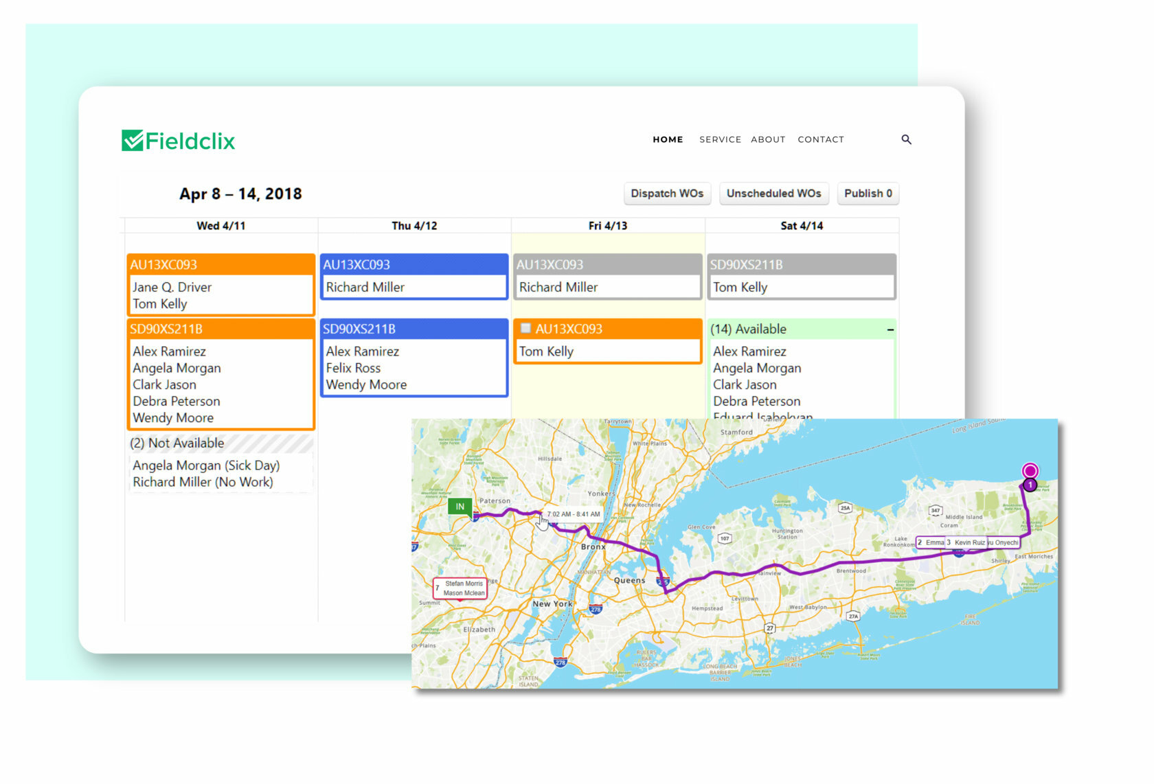This screenshot has width=1154, height=784.
Task: Select Richard Miller in Thursday's AU13XC093
Action: pyautogui.click(x=365, y=287)
